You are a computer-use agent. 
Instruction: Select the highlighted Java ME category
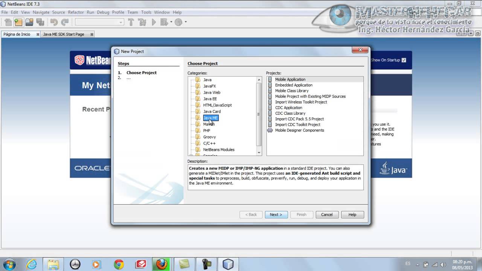pos(210,118)
